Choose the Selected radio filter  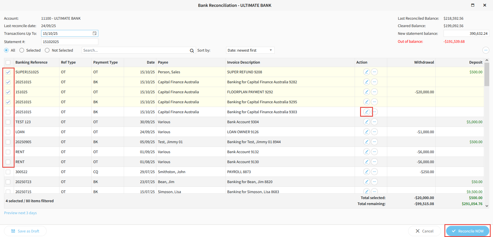point(22,50)
